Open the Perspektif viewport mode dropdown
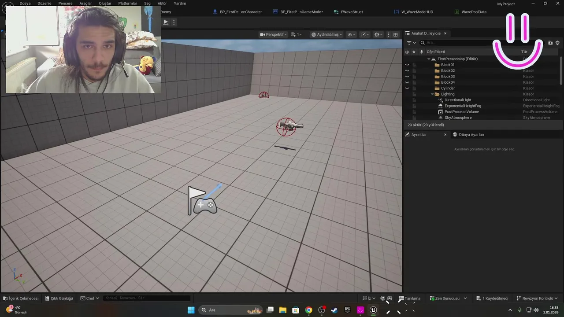This screenshot has width=564, height=317. pyautogui.click(x=273, y=34)
